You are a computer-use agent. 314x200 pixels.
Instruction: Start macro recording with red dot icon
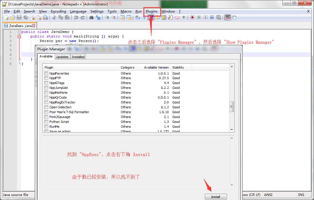192,17
